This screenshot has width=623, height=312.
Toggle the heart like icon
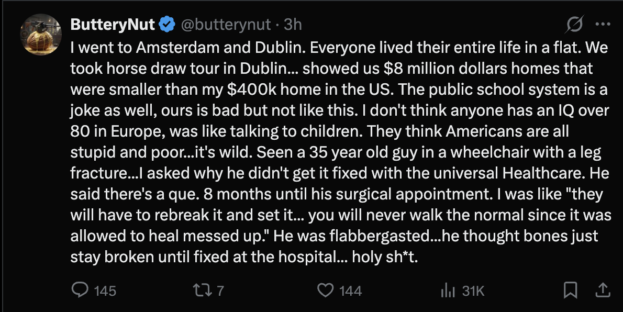(326, 290)
